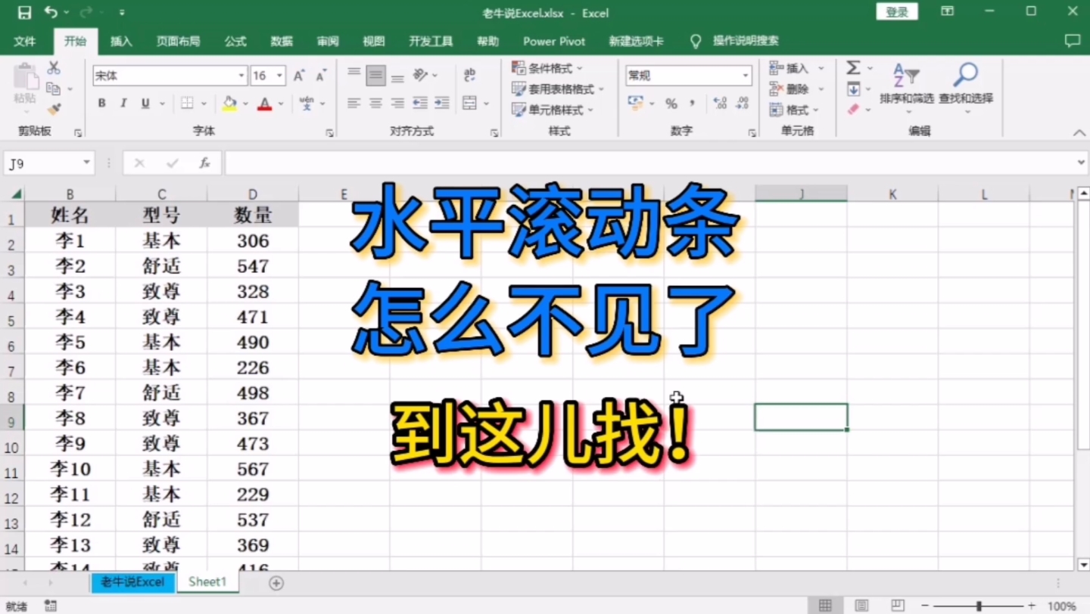The height and width of the screenshot is (614, 1090).
Task: Open the font name dropdown
Action: tap(241, 76)
